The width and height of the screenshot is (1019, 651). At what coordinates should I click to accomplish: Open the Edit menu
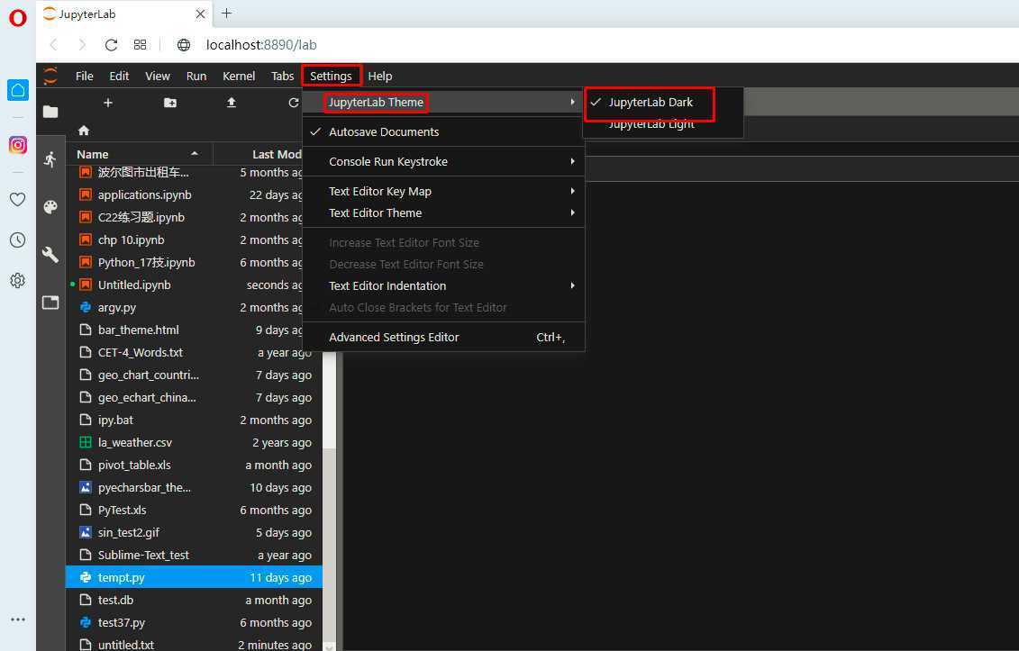coord(119,76)
